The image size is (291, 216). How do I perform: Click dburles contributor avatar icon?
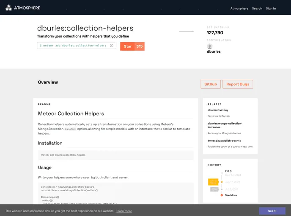209,46
